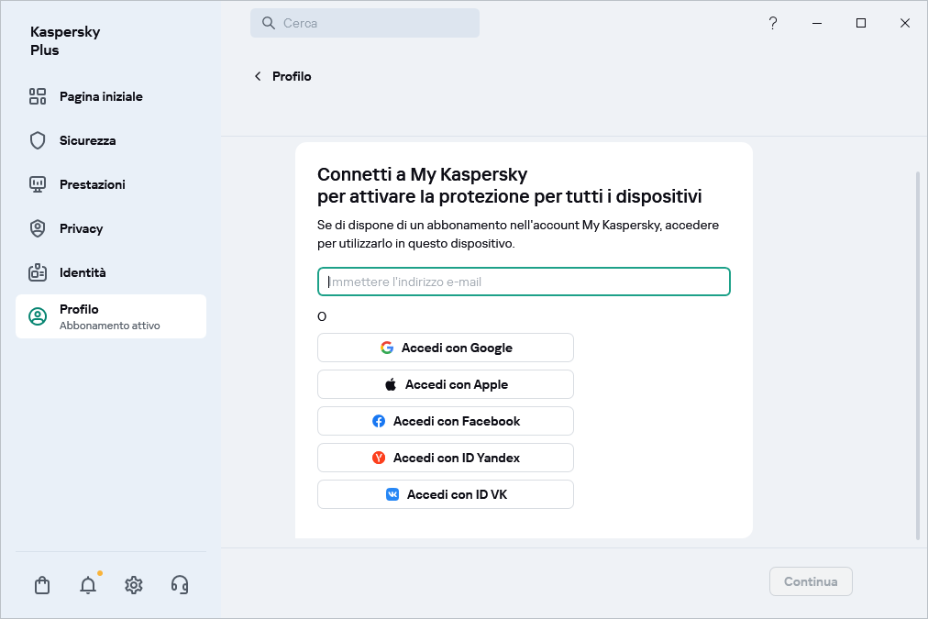Open settings gear icon
Screen dimensions: 928x619
pos(134,585)
